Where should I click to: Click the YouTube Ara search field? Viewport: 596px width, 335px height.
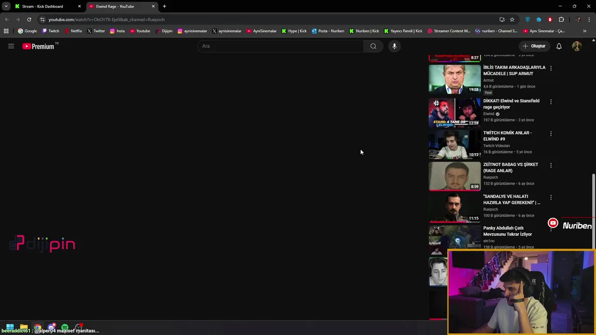[x=280, y=46]
